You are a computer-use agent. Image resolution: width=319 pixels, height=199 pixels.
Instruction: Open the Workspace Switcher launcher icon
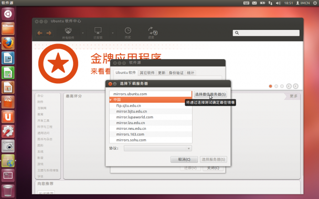[8, 175]
